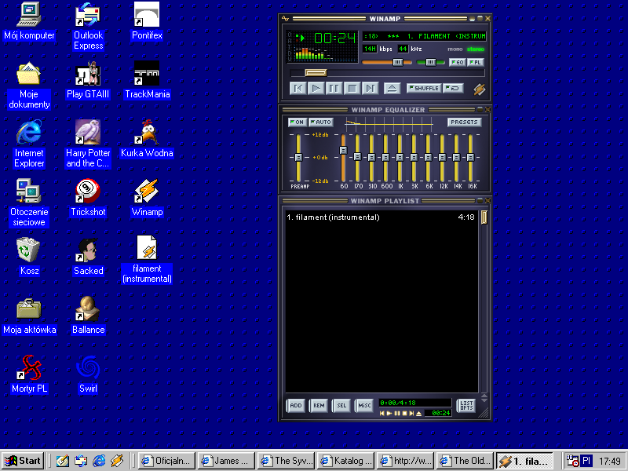Toggle the PL playlist window button
Image resolution: width=628 pixels, height=471 pixels.
point(476,62)
